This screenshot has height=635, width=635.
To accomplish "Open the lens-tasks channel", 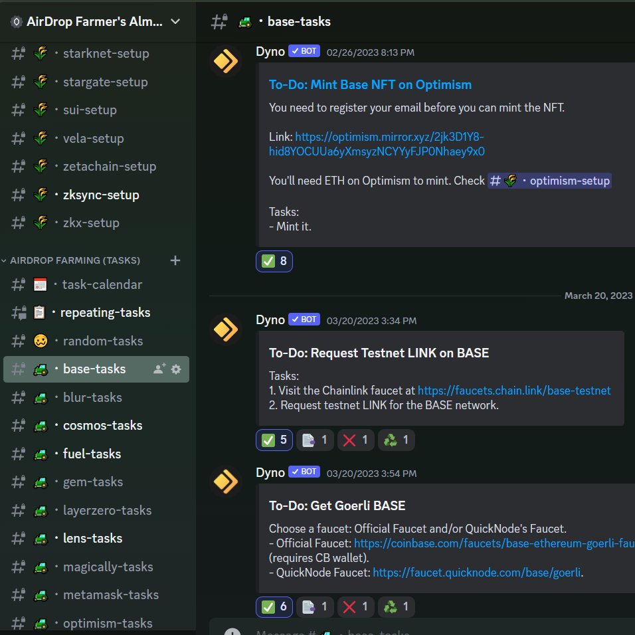I will 96,539.
